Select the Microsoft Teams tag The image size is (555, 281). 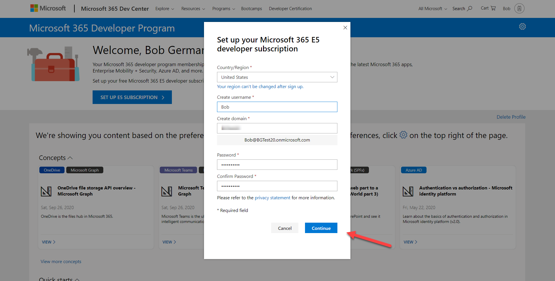tap(179, 170)
